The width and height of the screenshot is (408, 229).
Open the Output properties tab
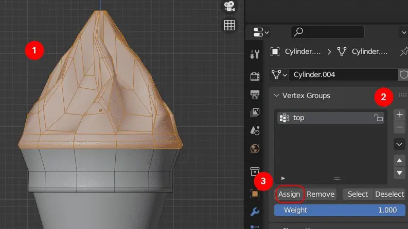pyautogui.click(x=255, y=94)
